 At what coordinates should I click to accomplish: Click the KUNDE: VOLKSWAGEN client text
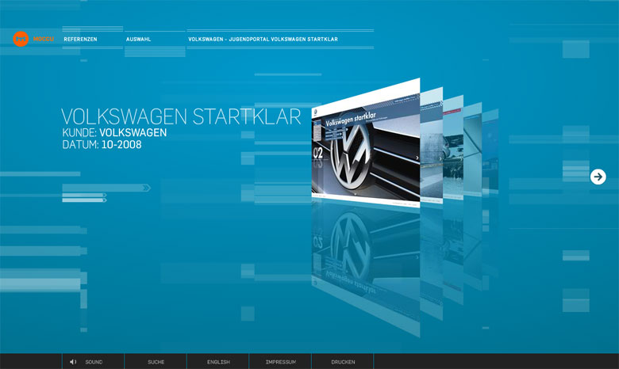click(x=114, y=133)
